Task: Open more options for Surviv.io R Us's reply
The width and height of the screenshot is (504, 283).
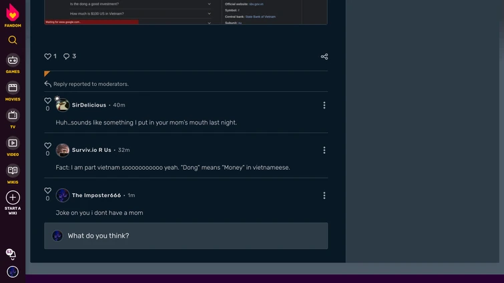Action: 324,150
